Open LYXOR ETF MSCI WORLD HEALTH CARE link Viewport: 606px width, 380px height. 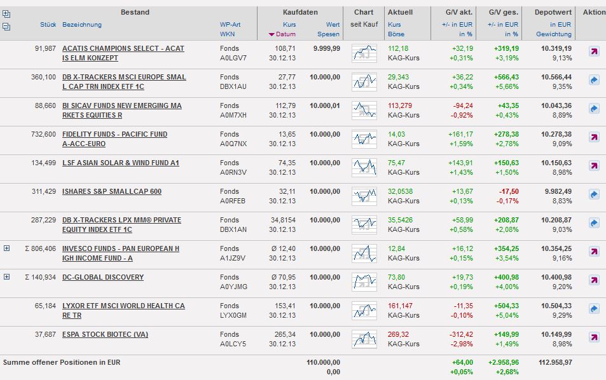pos(123,310)
